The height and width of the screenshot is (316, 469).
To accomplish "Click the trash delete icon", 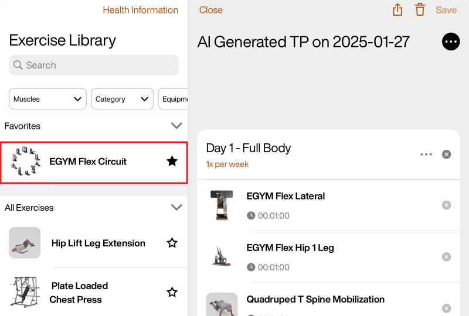I will [420, 10].
